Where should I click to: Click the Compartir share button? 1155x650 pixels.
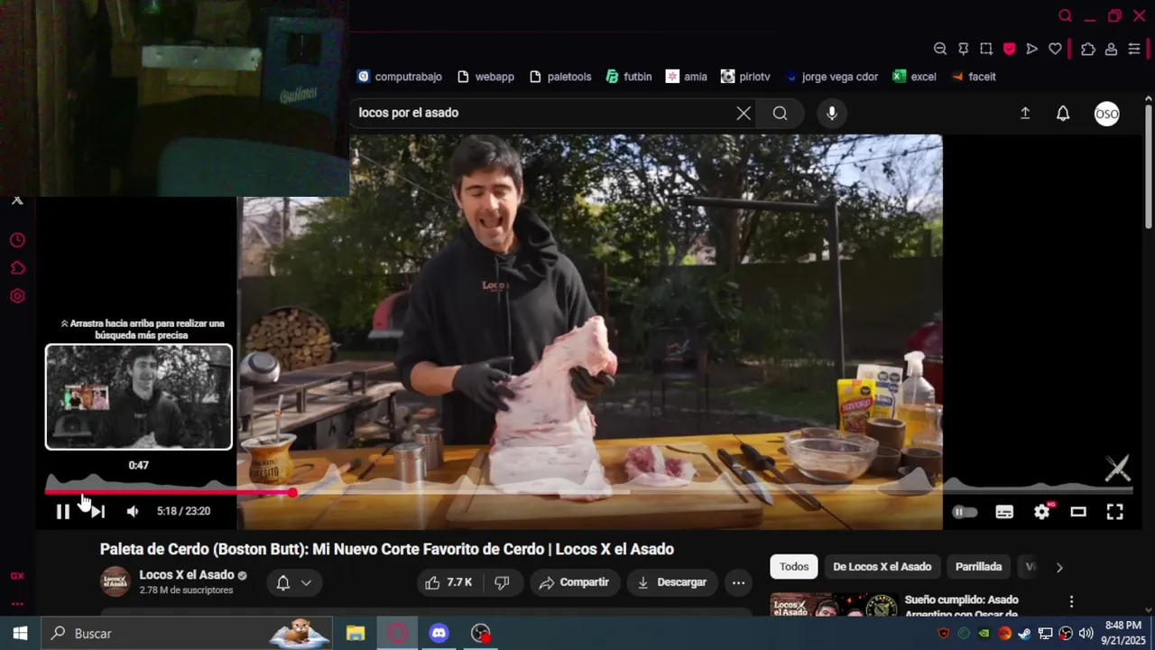[x=574, y=582]
